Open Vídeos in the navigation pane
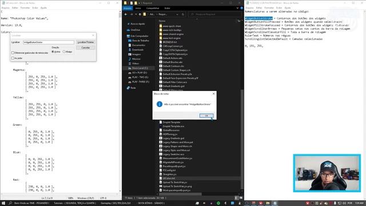The width and height of the screenshot is (366, 206). [x=136, y=64]
